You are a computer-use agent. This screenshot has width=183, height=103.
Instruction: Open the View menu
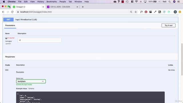[x=32, y=2]
